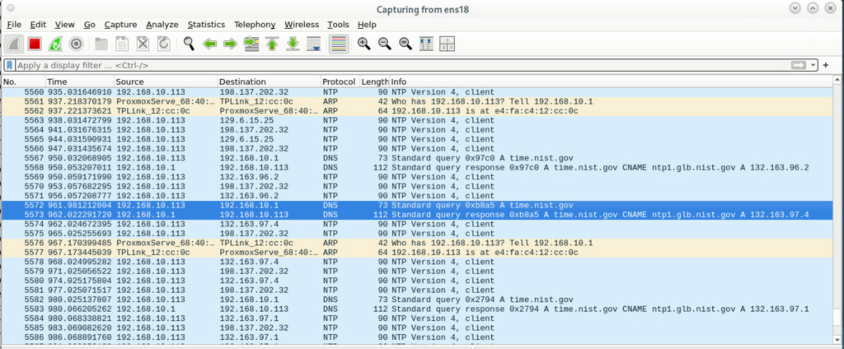Restart the current capture
This screenshot has width=844, height=349.
(56, 44)
